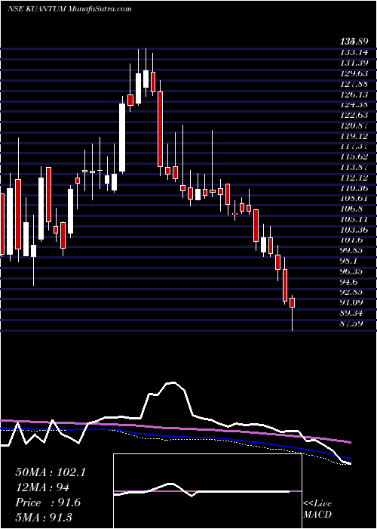
Task: Click the 115.62 price axis label
Action: coord(354,157)
